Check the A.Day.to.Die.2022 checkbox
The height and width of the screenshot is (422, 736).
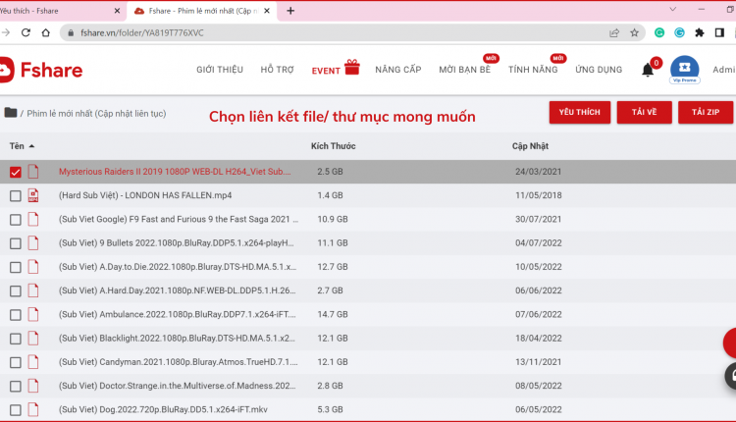tap(16, 267)
